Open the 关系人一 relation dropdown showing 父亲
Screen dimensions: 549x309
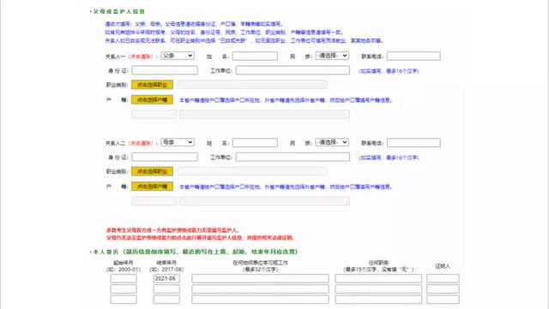pyautogui.click(x=178, y=56)
